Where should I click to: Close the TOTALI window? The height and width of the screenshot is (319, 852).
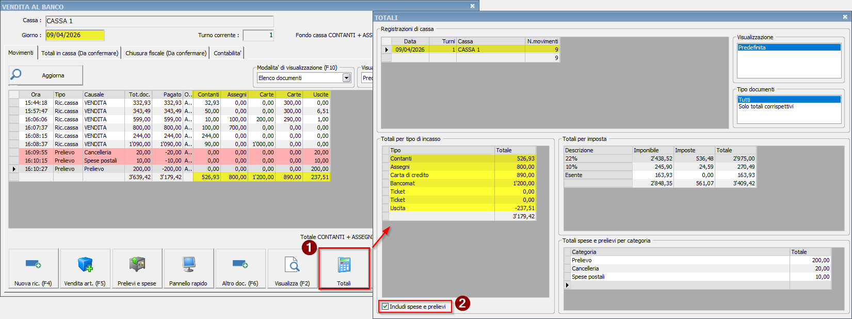click(x=845, y=17)
